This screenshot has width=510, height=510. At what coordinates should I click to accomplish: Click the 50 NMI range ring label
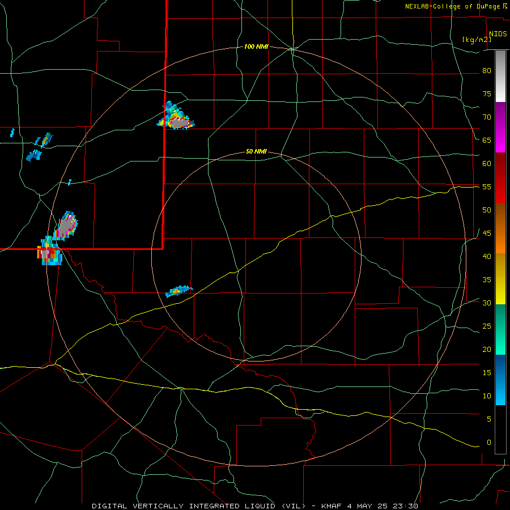tap(256, 151)
